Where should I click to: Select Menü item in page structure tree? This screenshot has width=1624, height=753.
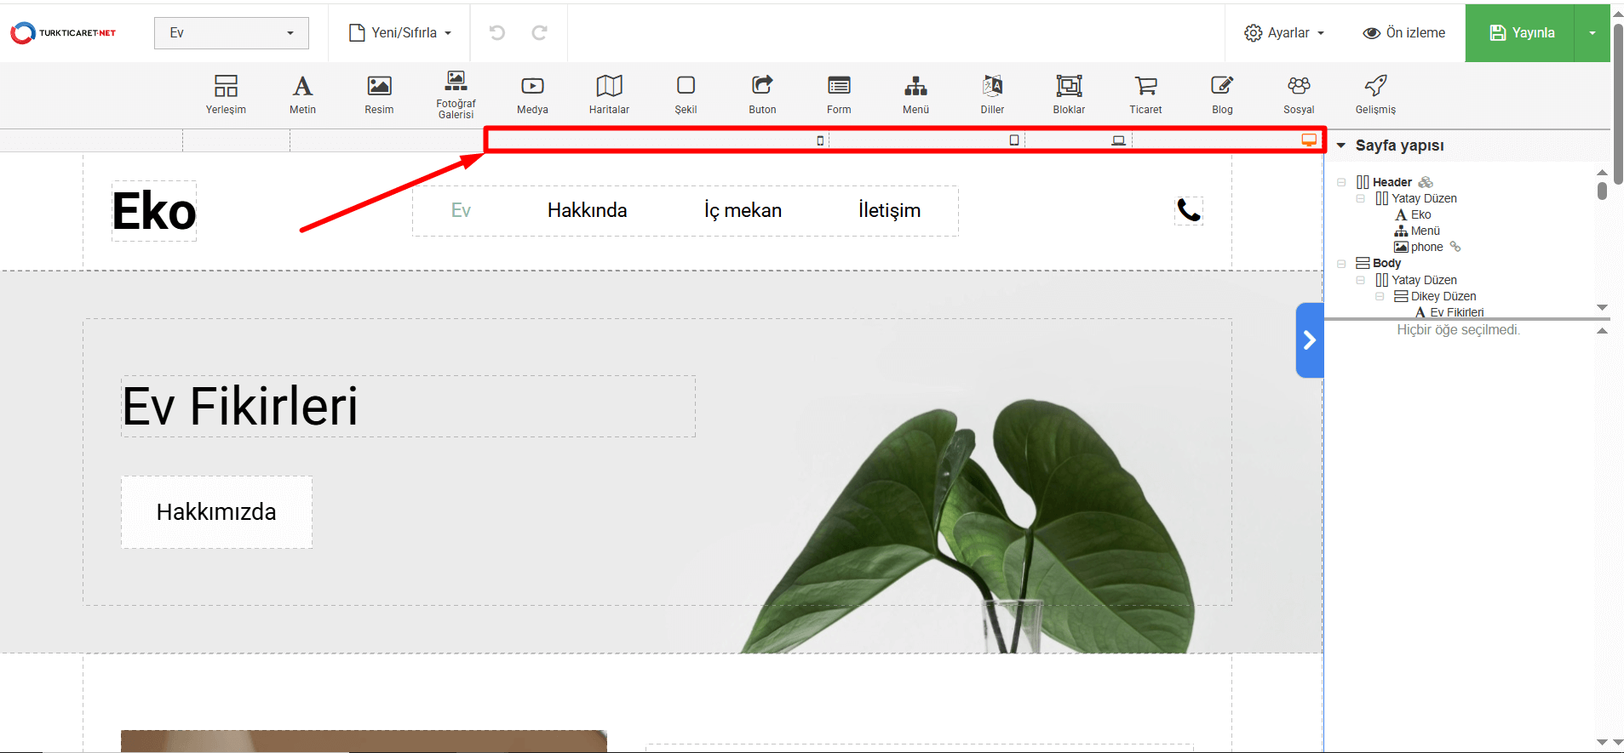(x=1425, y=231)
